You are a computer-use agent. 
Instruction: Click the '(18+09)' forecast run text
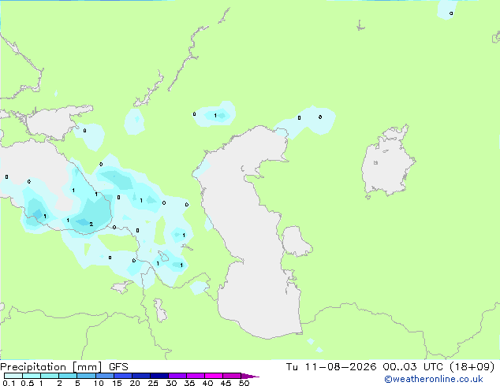pyautogui.click(x=472, y=367)
